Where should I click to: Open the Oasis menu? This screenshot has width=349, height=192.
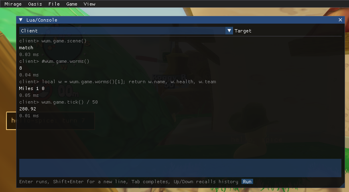35,4
